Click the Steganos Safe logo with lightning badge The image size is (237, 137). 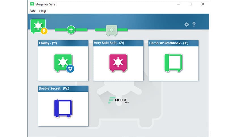coord(39,26)
